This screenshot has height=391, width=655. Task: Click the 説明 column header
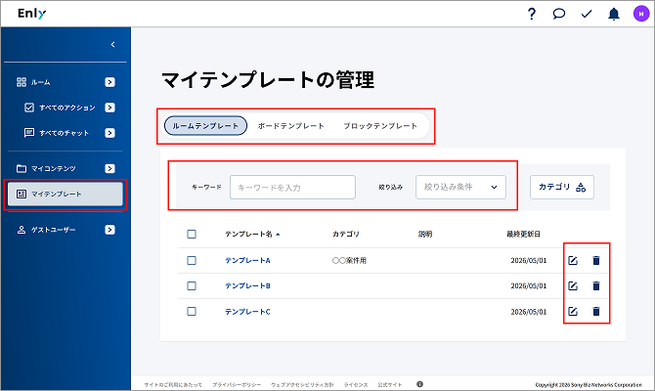pyautogui.click(x=425, y=234)
